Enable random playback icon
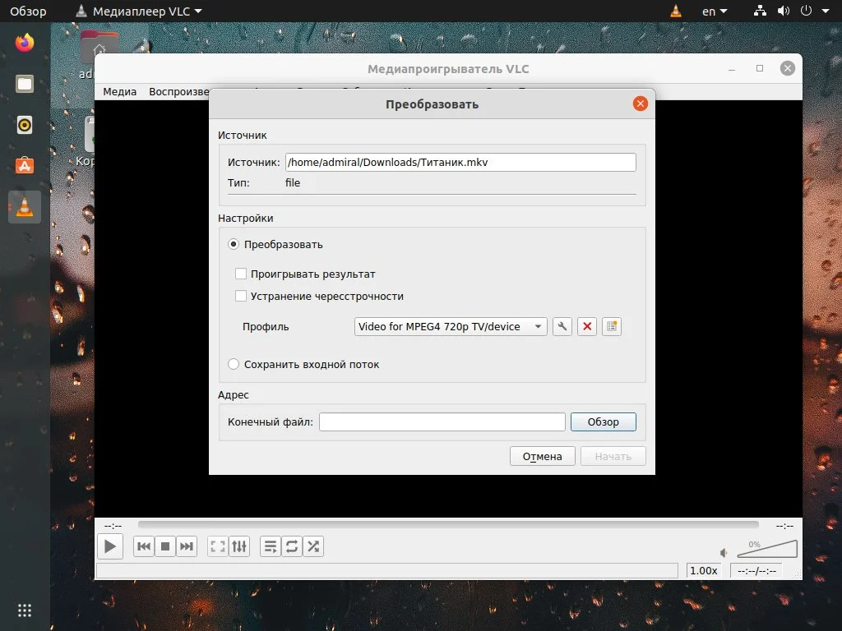Screen dimensions: 842x631 click(x=313, y=546)
